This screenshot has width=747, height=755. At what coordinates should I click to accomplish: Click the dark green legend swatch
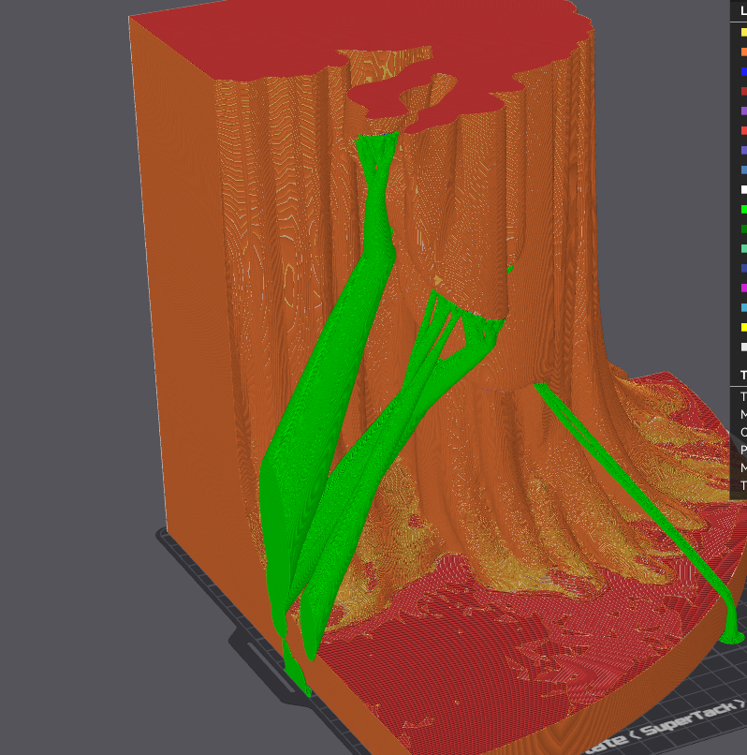[x=744, y=229]
